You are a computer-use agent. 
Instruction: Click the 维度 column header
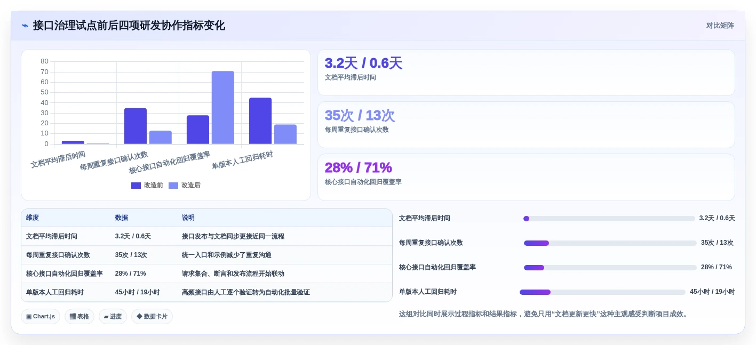click(33, 218)
